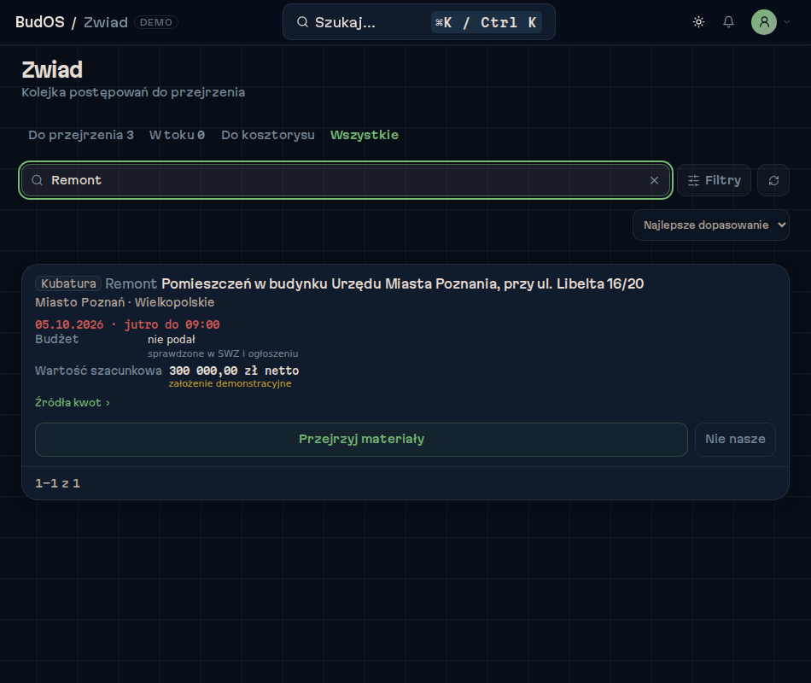Click the BudOS logo link

(x=40, y=22)
